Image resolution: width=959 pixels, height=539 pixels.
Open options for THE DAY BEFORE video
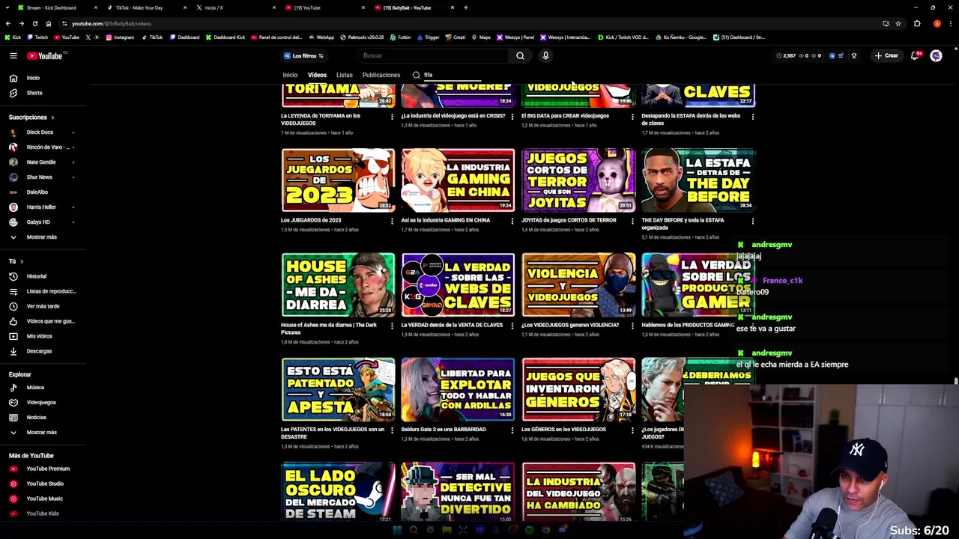click(x=752, y=222)
